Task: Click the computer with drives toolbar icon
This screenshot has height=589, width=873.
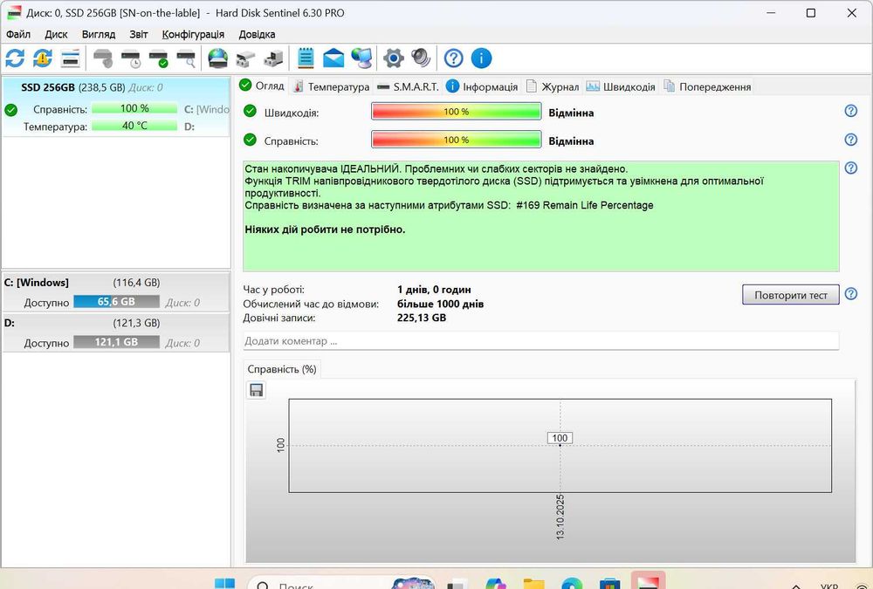Action: 273,58
